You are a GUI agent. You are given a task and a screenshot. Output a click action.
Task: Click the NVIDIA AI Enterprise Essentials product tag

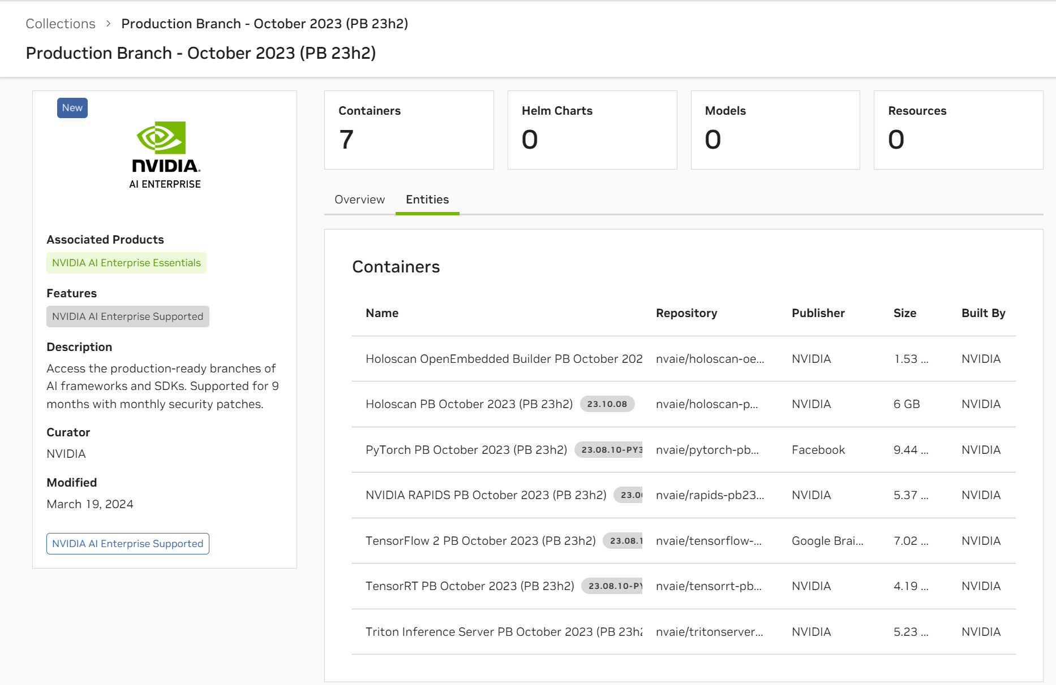[x=126, y=263]
